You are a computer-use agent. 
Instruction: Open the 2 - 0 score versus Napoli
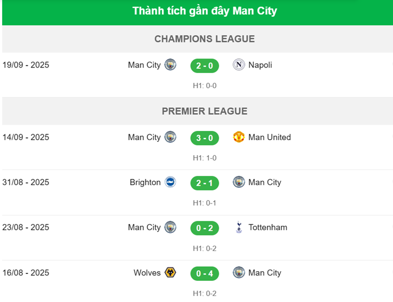tap(205, 65)
